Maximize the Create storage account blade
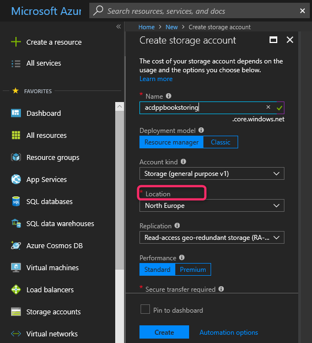The height and width of the screenshot is (343, 312). (273, 40)
